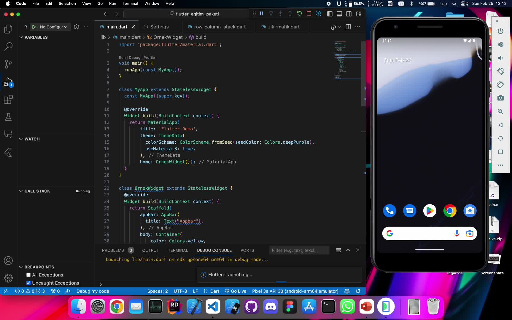
Task: Stop debugging with the red square
Action: (x=309, y=14)
